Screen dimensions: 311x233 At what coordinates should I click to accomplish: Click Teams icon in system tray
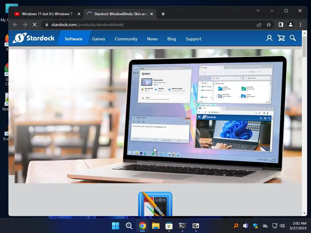click(245, 226)
